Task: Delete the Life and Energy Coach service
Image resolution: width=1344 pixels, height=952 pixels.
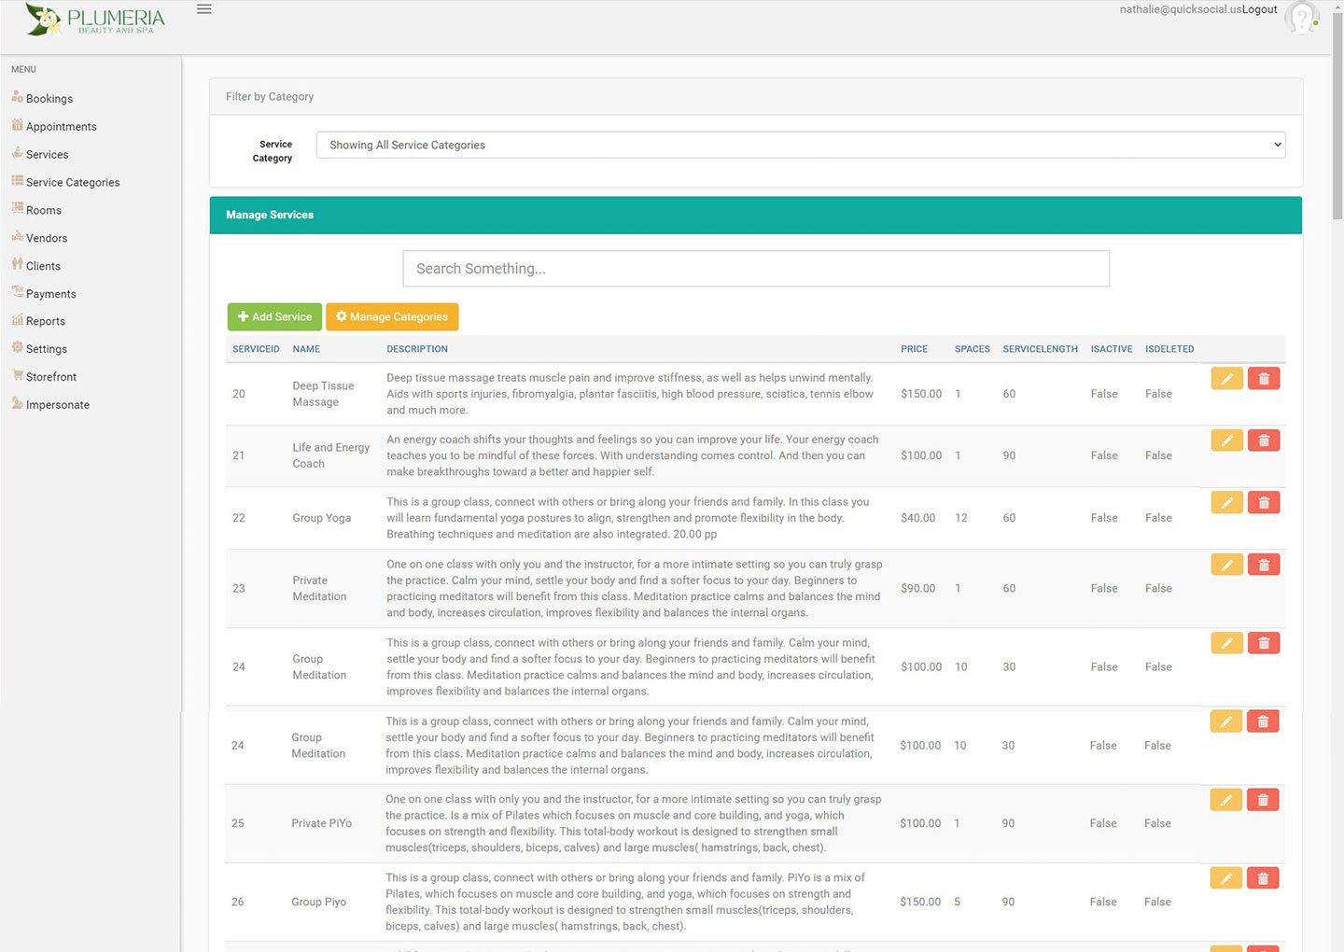Action: [1263, 441]
